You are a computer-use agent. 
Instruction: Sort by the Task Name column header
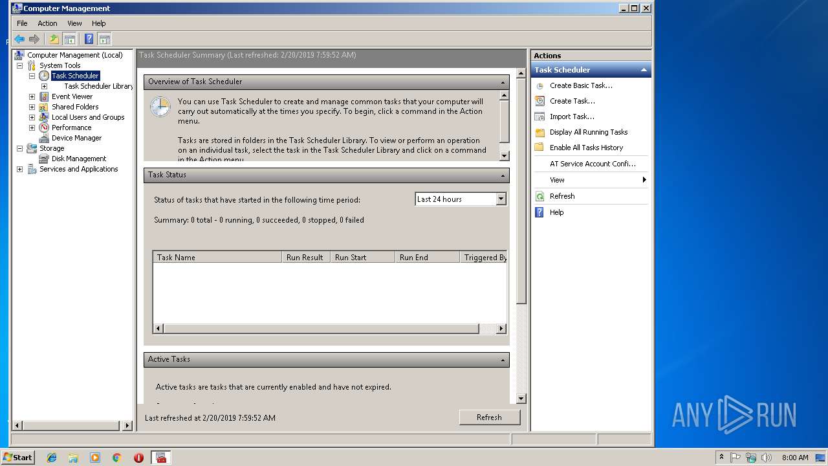tap(217, 257)
